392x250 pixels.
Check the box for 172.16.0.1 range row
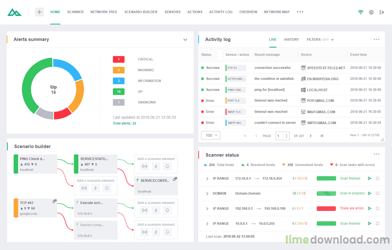click(378, 178)
